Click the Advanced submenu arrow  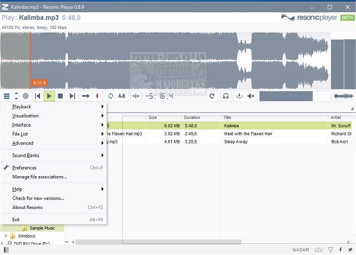[102, 143]
